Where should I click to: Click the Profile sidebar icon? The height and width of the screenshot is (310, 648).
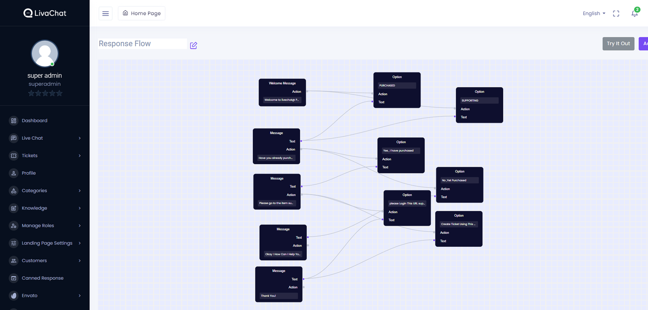coord(13,173)
